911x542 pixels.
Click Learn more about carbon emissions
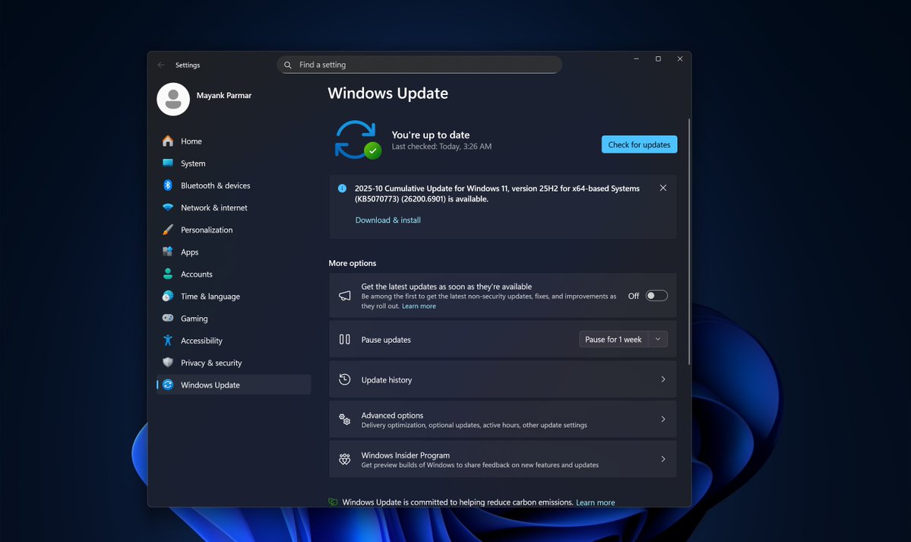(x=595, y=502)
